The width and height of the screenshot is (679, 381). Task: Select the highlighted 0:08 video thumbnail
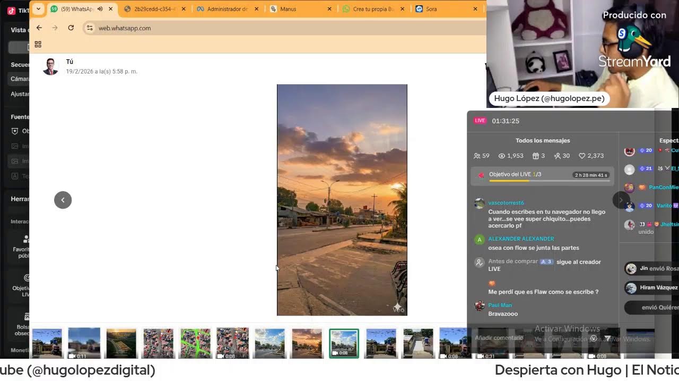point(344,343)
